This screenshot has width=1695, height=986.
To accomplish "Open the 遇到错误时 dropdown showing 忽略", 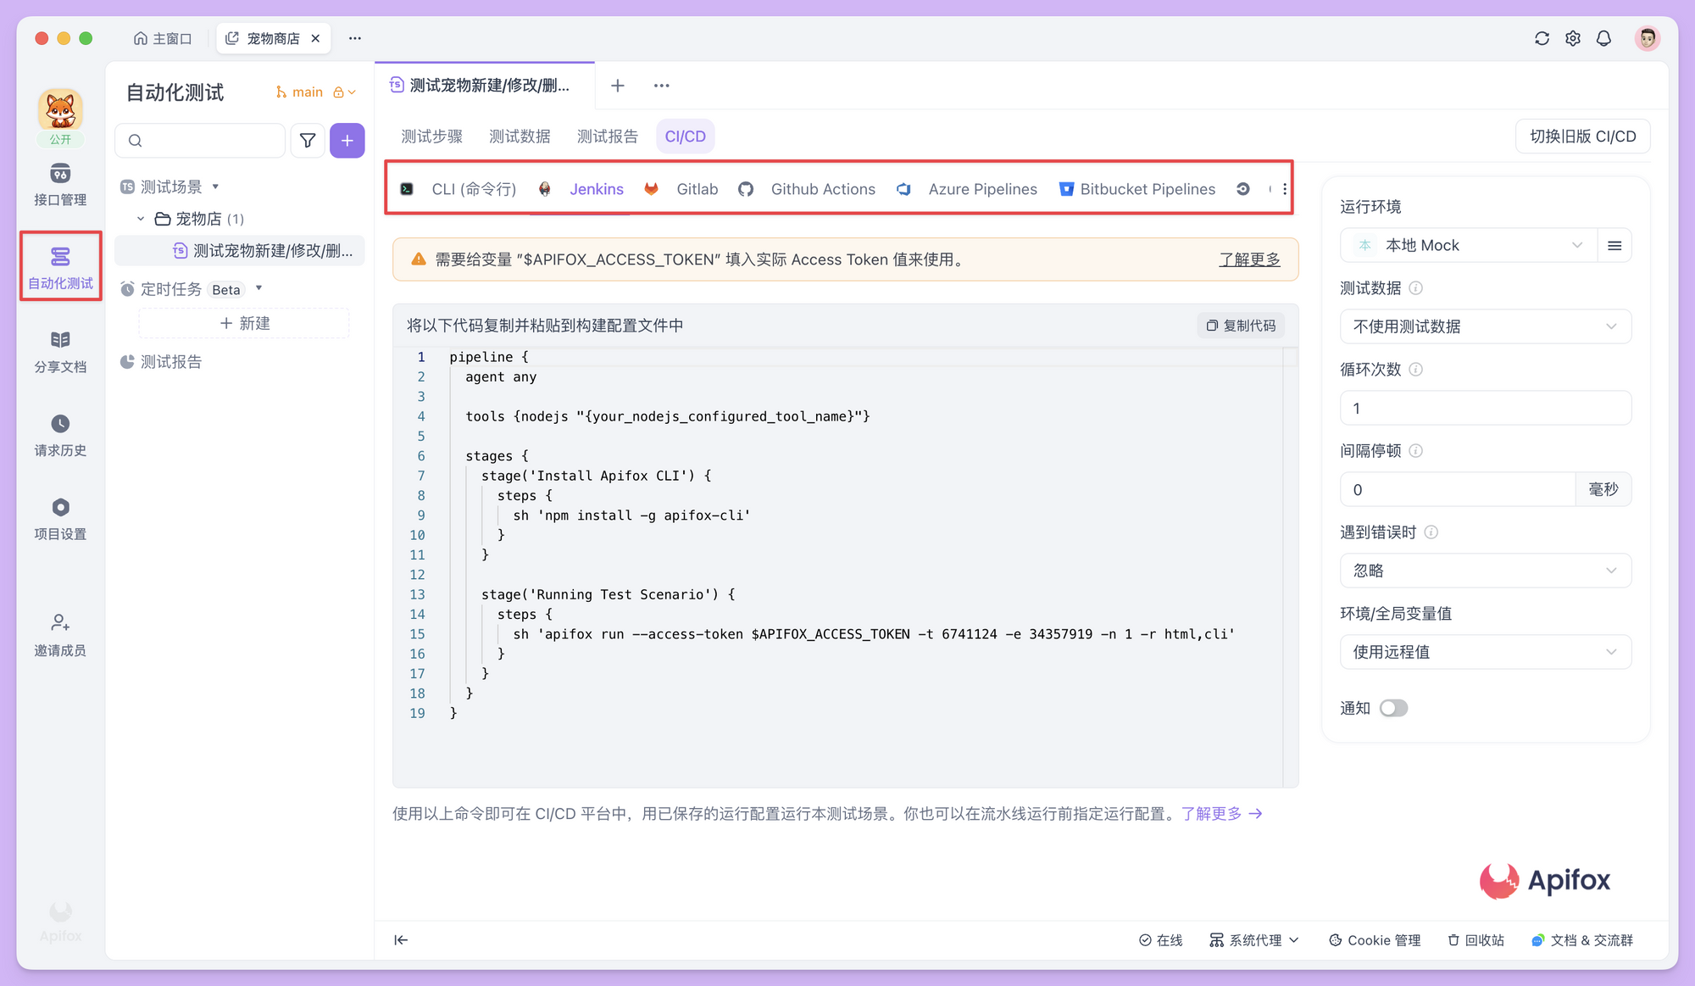I will [1485, 571].
